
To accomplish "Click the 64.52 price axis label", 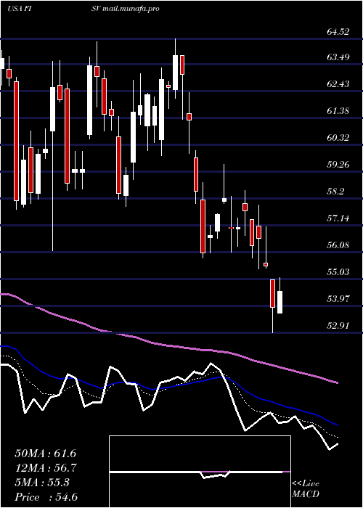I will coord(338,31).
